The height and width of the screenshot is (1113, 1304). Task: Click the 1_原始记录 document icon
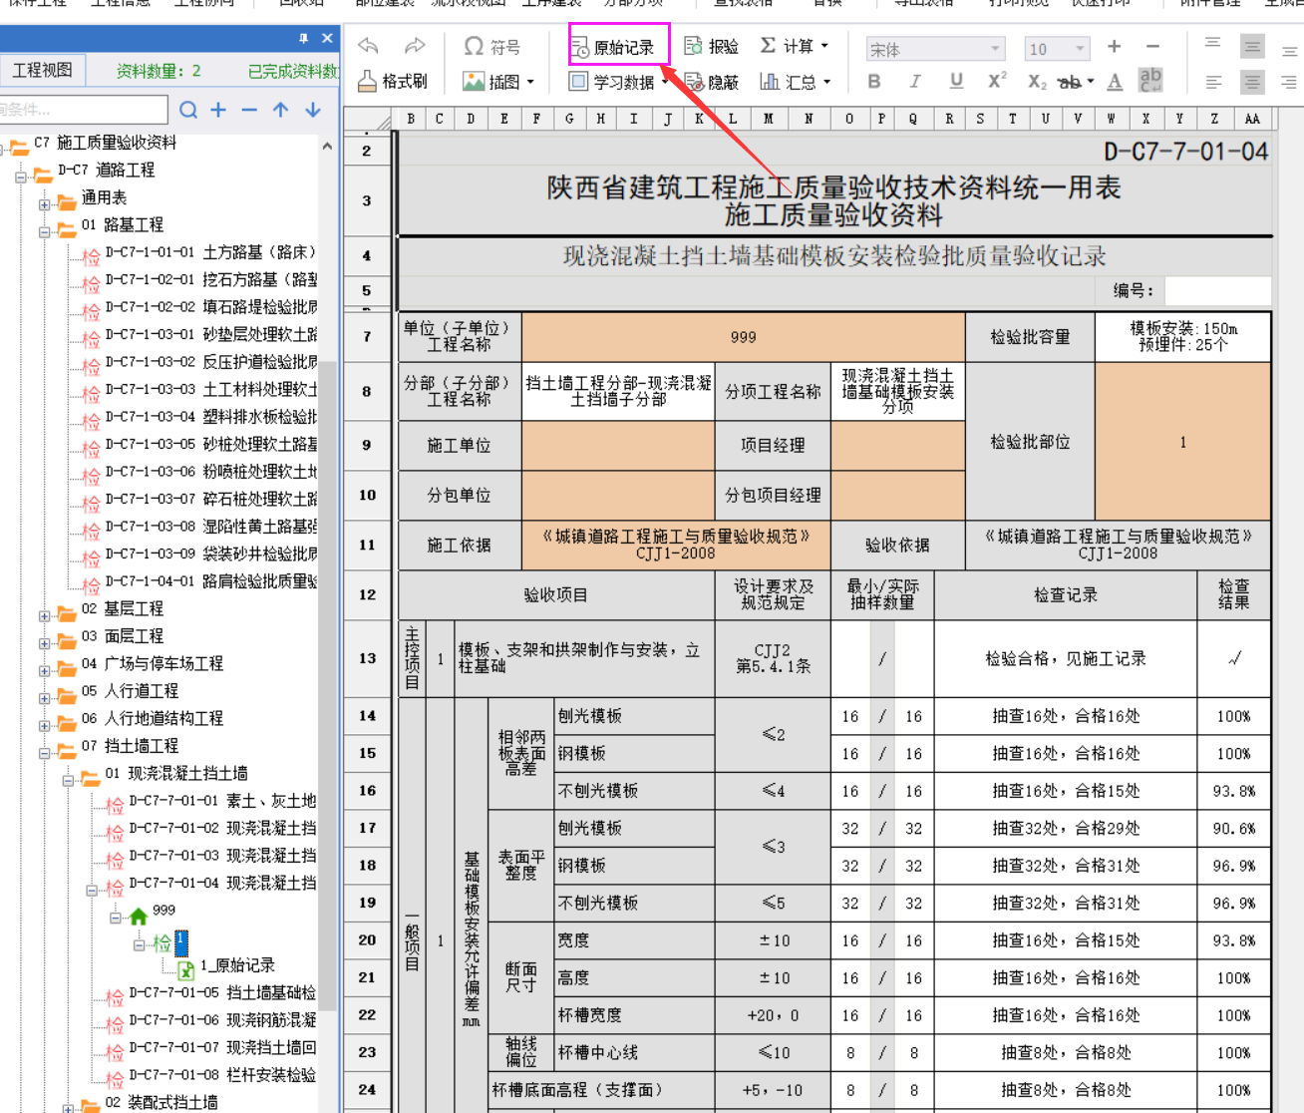[x=185, y=968]
